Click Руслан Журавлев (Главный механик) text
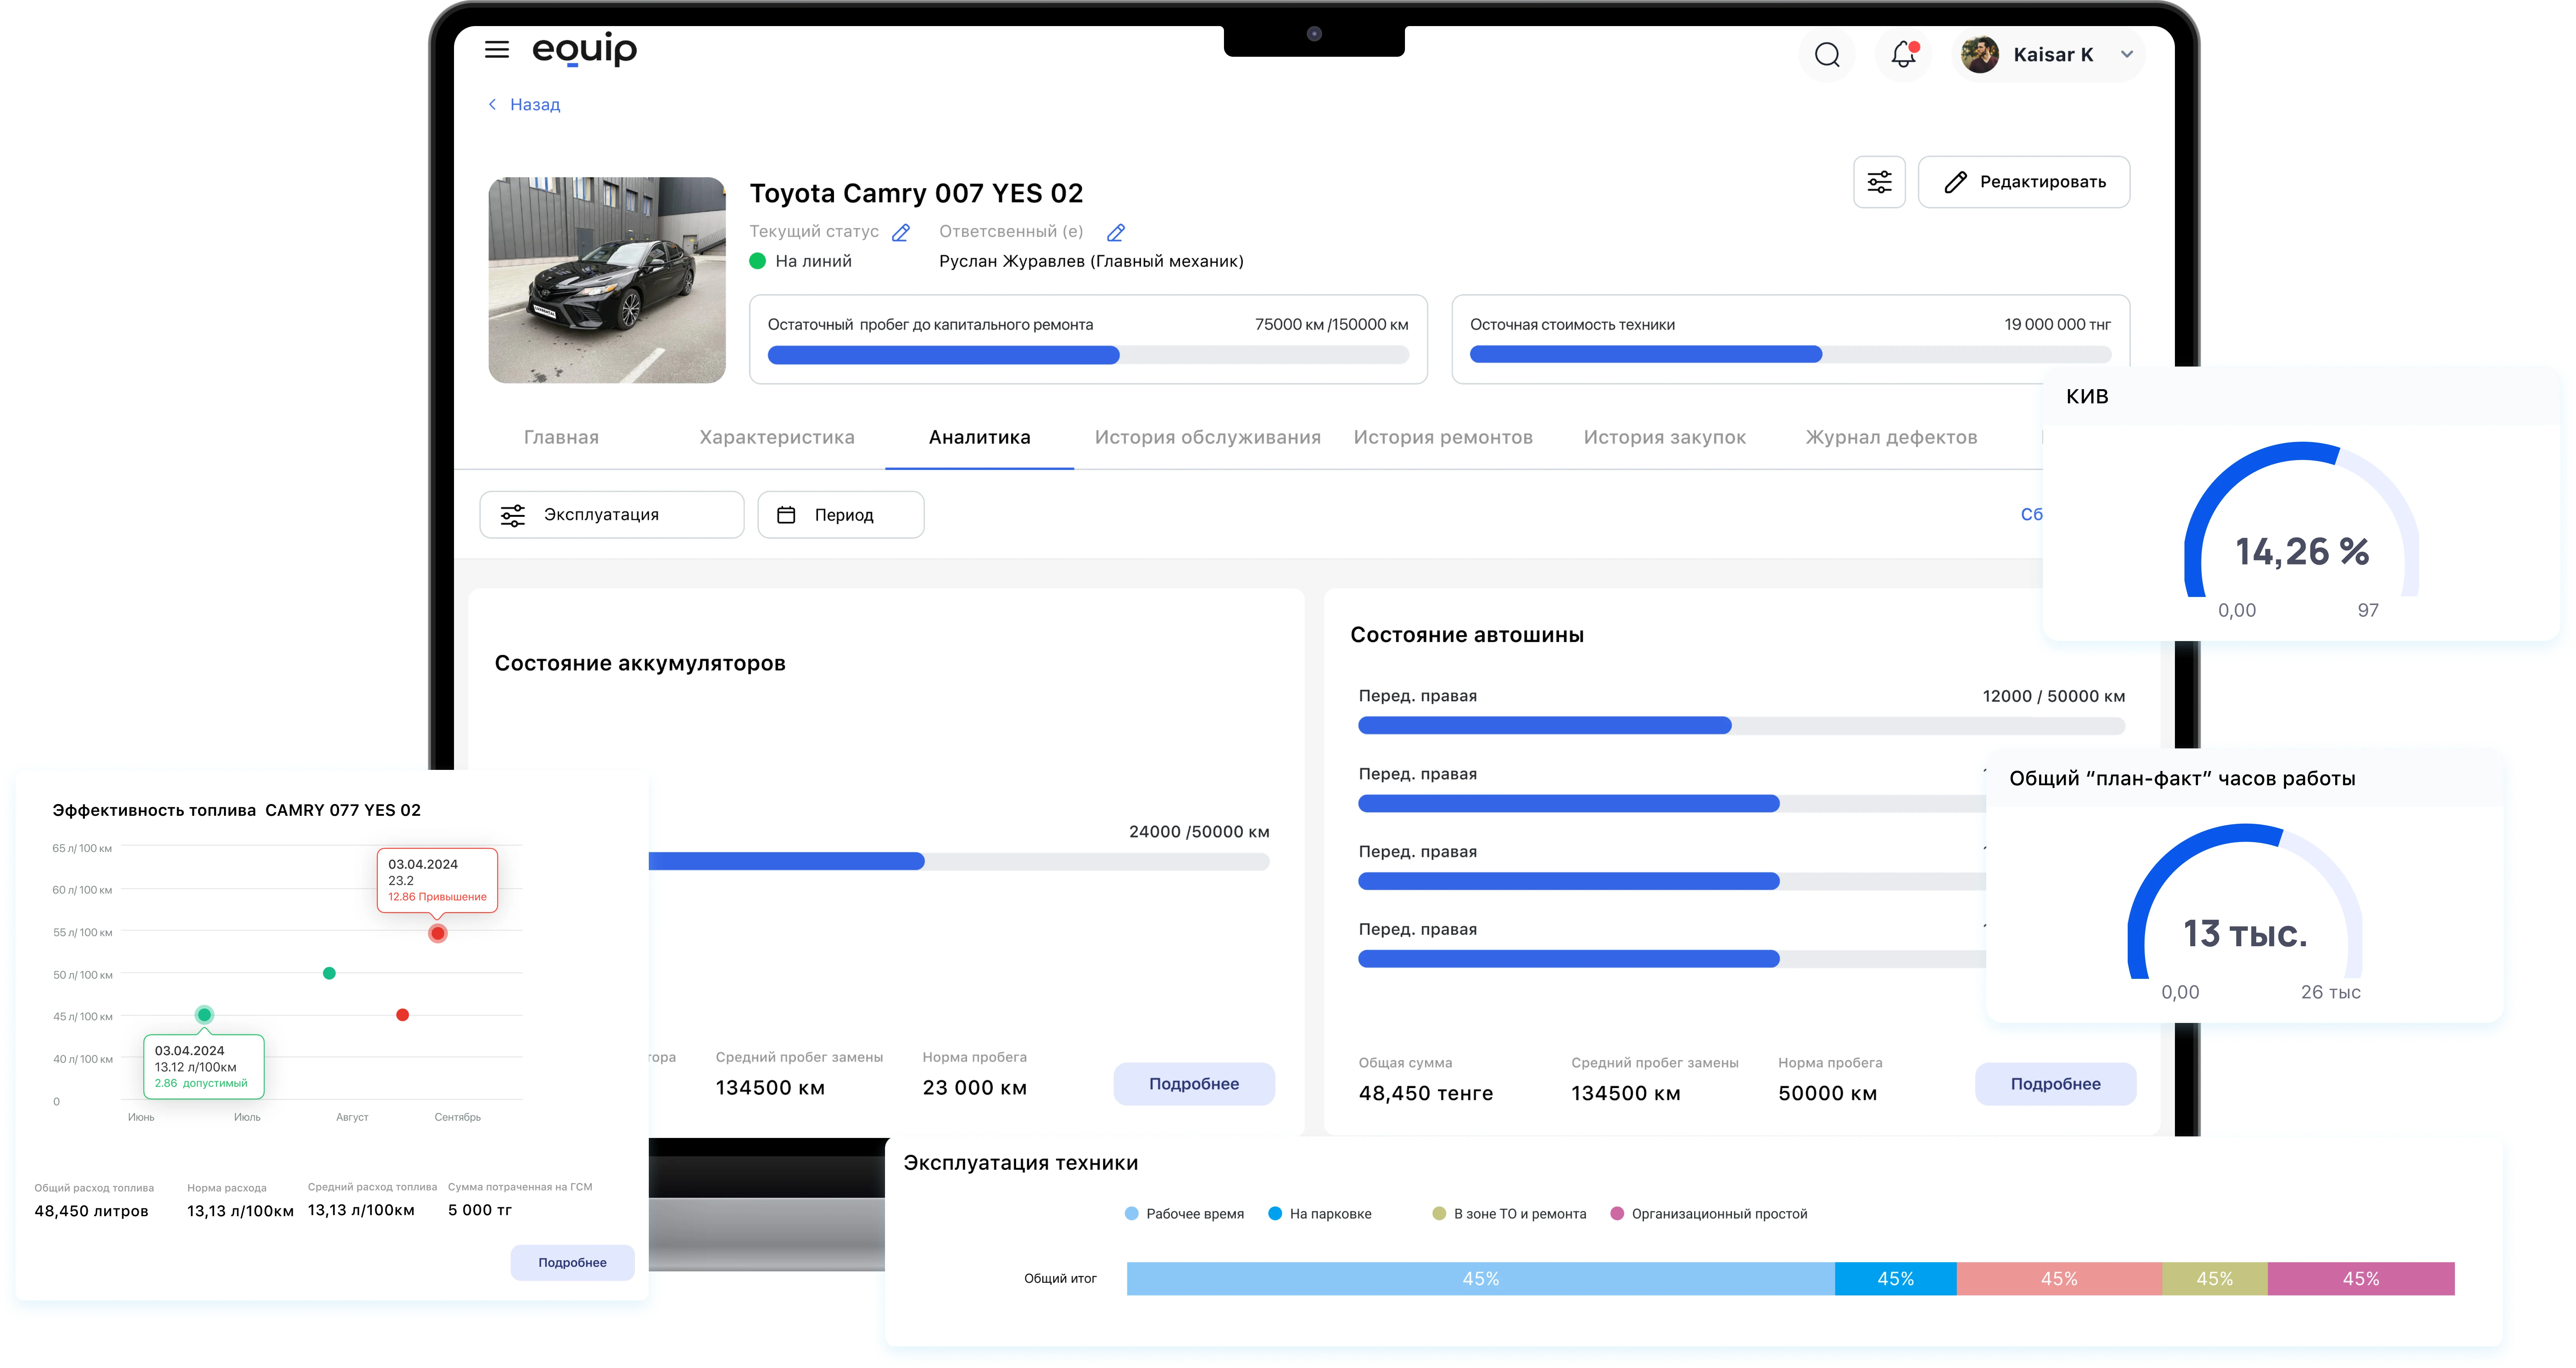Screen dimensions: 2576x1368 (1091, 261)
